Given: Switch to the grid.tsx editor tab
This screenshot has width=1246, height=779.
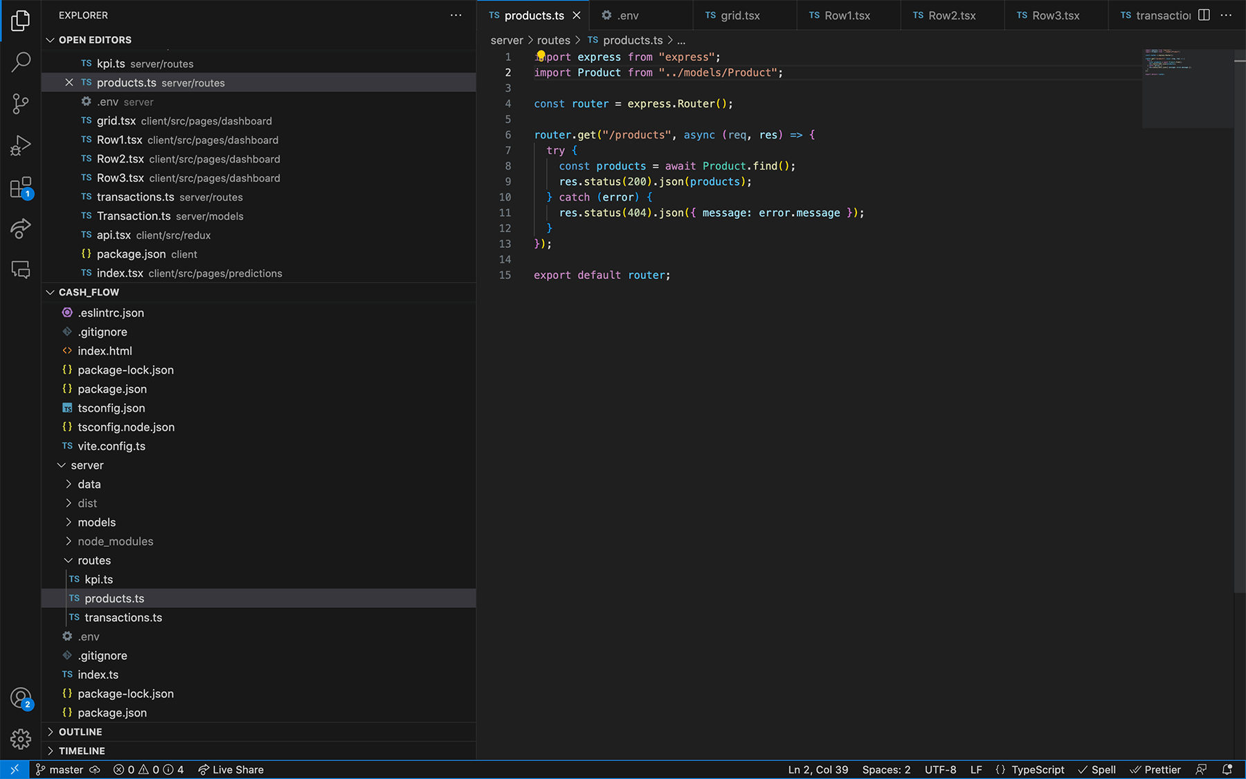Looking at the screenshot, I should (744, 15).
